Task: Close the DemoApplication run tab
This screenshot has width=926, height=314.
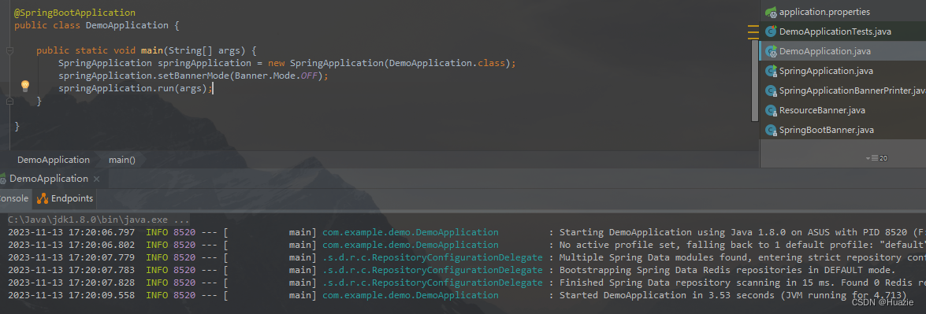Action: pyautogui.click(x=97, y=179)
